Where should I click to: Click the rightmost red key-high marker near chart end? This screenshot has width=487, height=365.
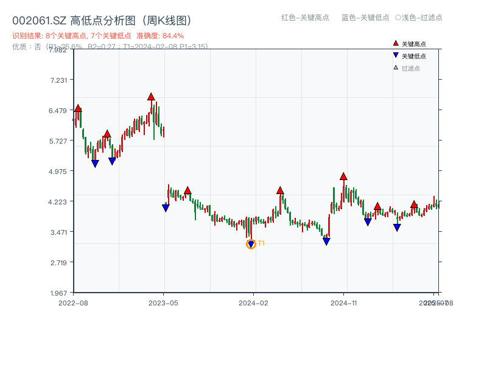pyautogui.click(x=413, y=206)
